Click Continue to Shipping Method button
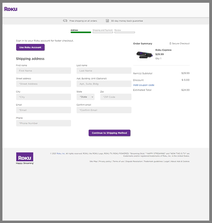Viewport: 212px width, 223px height. (x=109, y=133)
